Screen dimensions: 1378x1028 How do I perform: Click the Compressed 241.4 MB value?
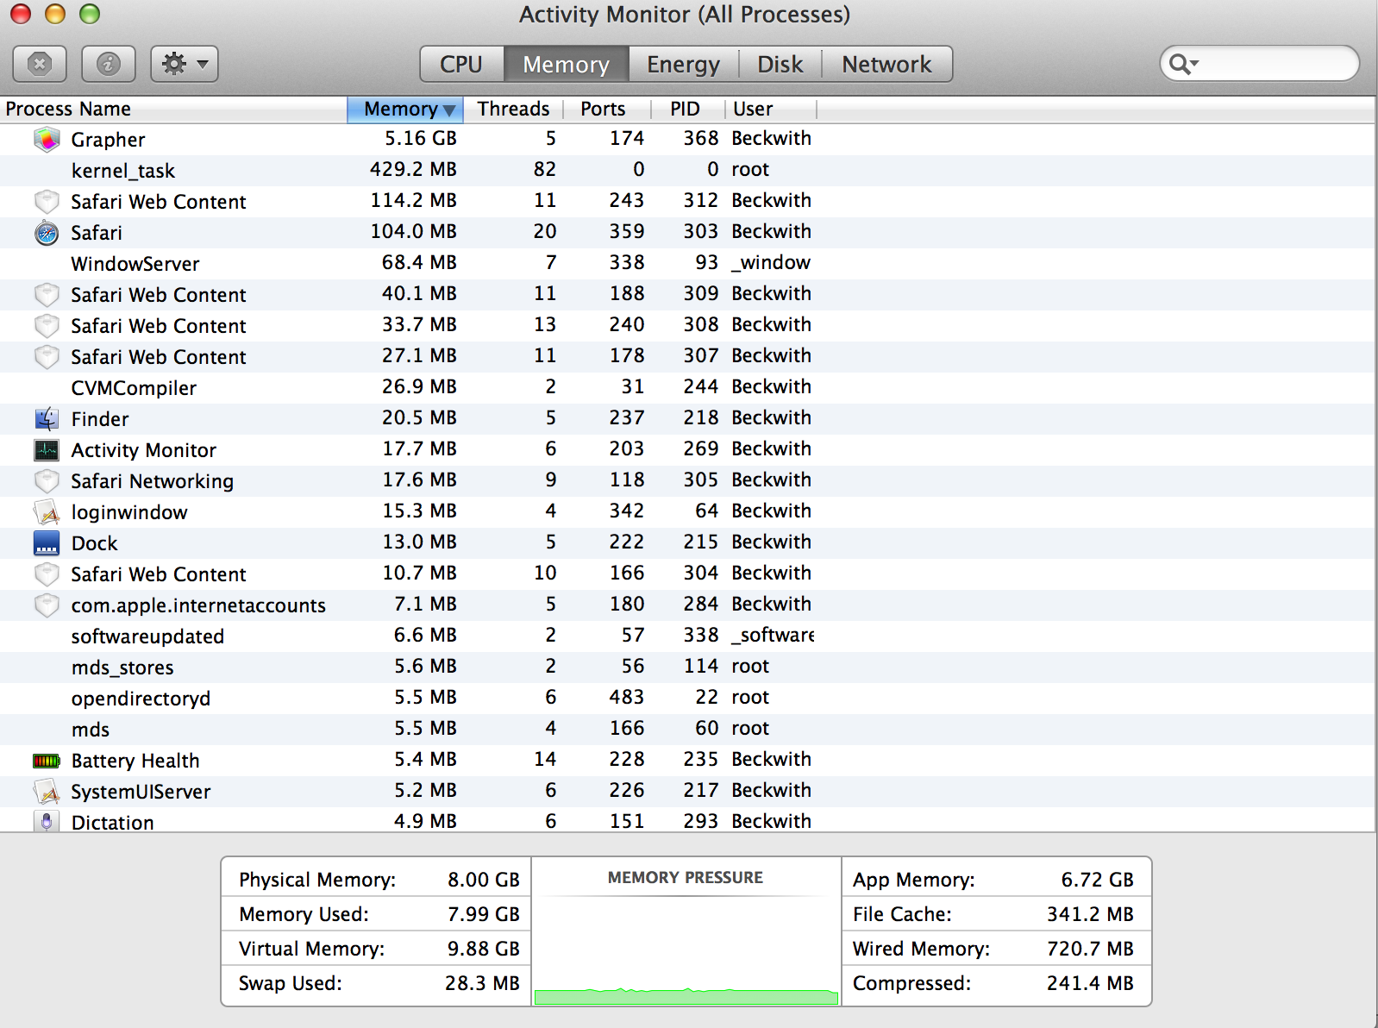pos(1090,983)
